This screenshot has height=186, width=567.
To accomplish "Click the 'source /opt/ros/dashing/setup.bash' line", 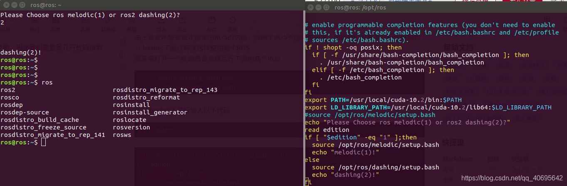I will [x=375, y=167].
